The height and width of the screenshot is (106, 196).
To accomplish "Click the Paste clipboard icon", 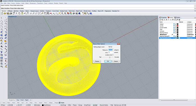I will point(22,13).
